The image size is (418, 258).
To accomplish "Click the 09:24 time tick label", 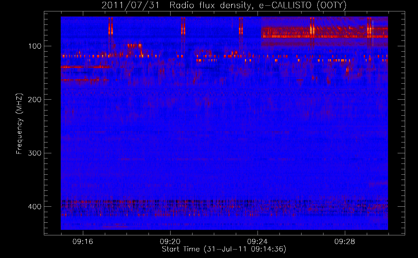I will (x=257, y=242).
